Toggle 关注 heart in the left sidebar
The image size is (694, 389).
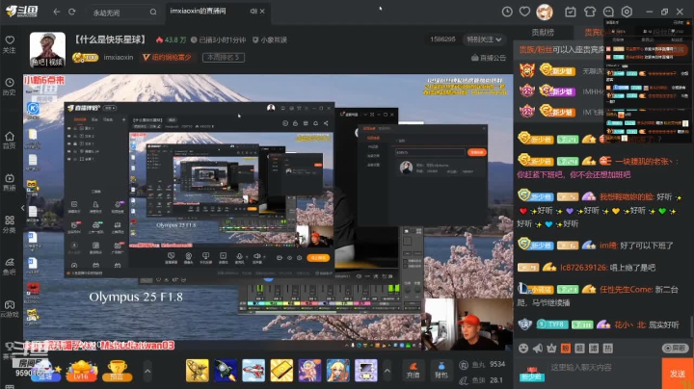point(10,44)
